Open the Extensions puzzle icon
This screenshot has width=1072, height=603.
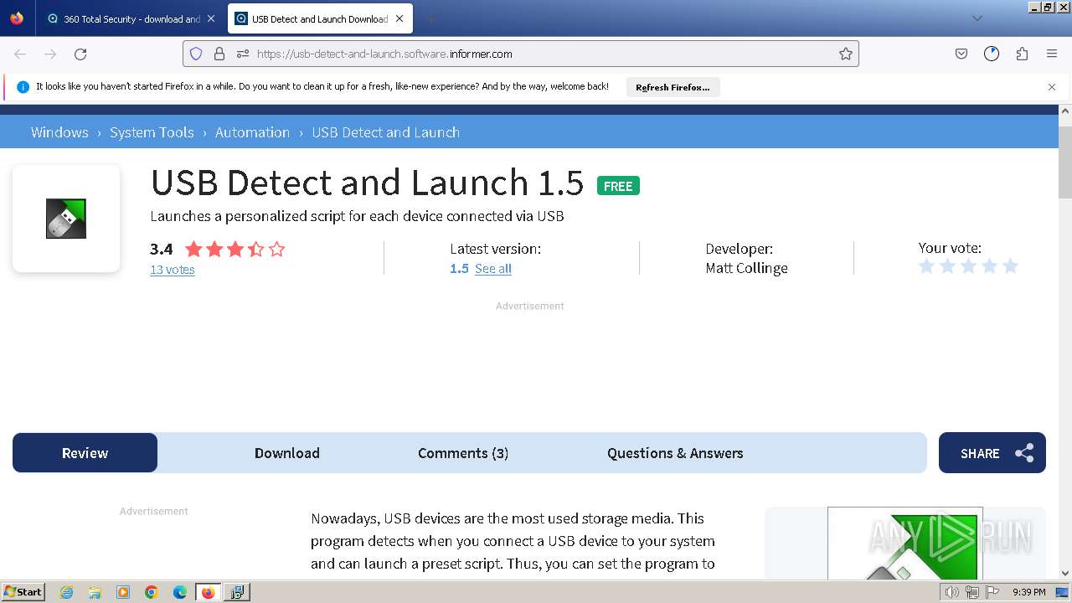tap(1022, 54)
